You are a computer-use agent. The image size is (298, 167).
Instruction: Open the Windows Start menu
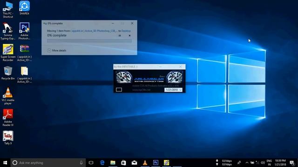tap(5, 163)
